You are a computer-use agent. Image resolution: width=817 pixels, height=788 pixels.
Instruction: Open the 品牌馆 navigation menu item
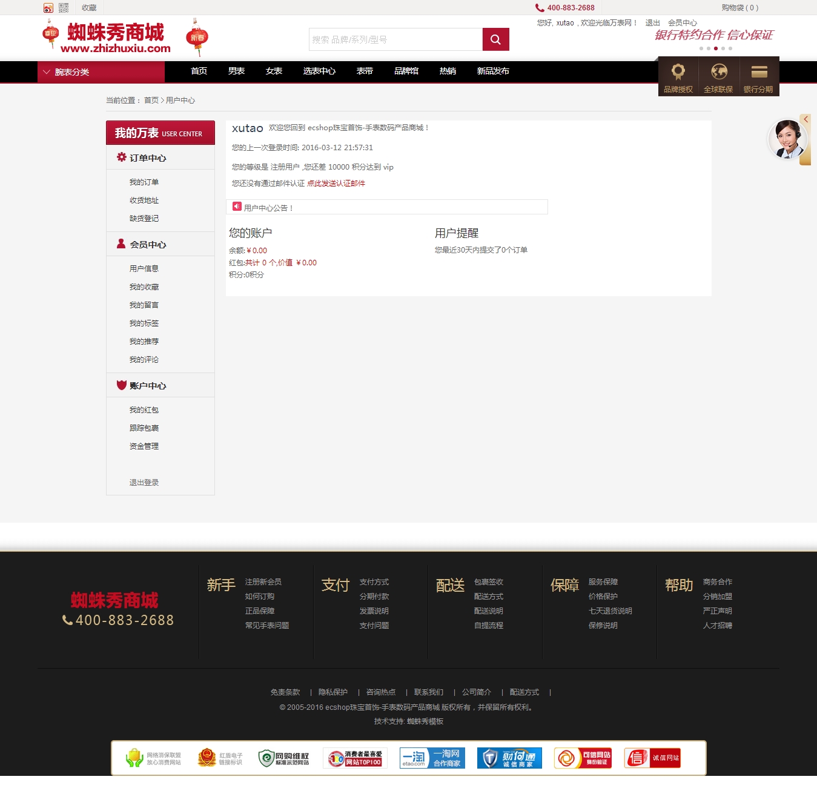406,71
